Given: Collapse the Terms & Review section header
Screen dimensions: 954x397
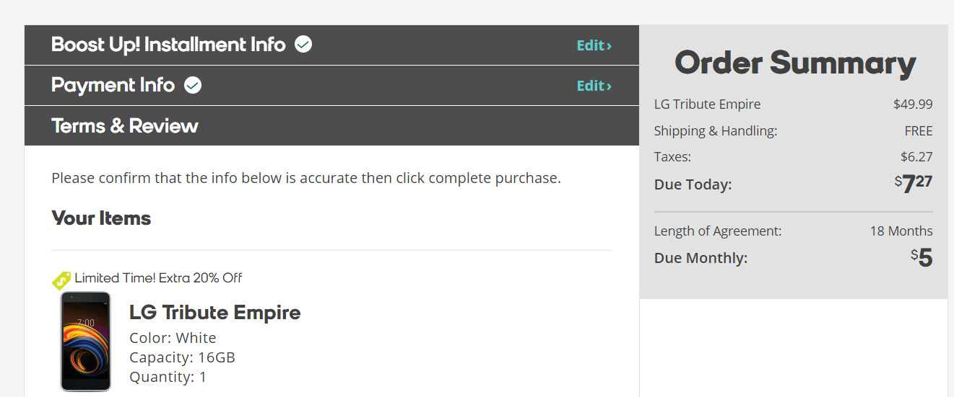Looking at the screenshot, I should pyautogui.click(x=125, y=126).
